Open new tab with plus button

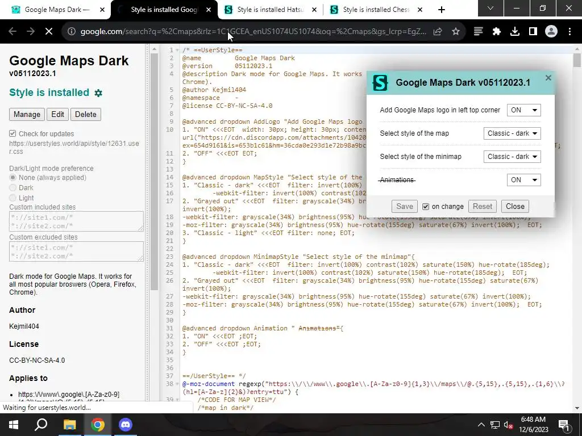tap(441, 10)
